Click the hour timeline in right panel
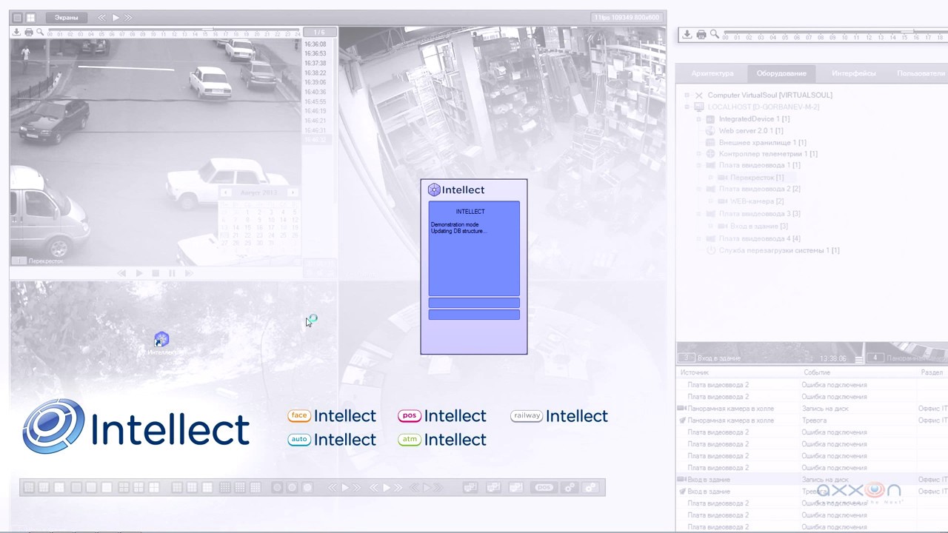The width and height of the screenshot is (948, 533). (835, 35)
